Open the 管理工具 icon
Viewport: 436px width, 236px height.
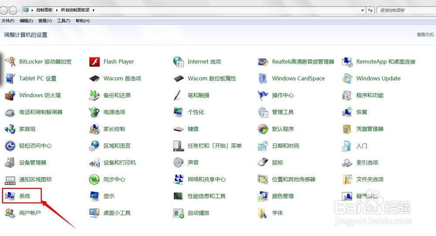[263, 112]
